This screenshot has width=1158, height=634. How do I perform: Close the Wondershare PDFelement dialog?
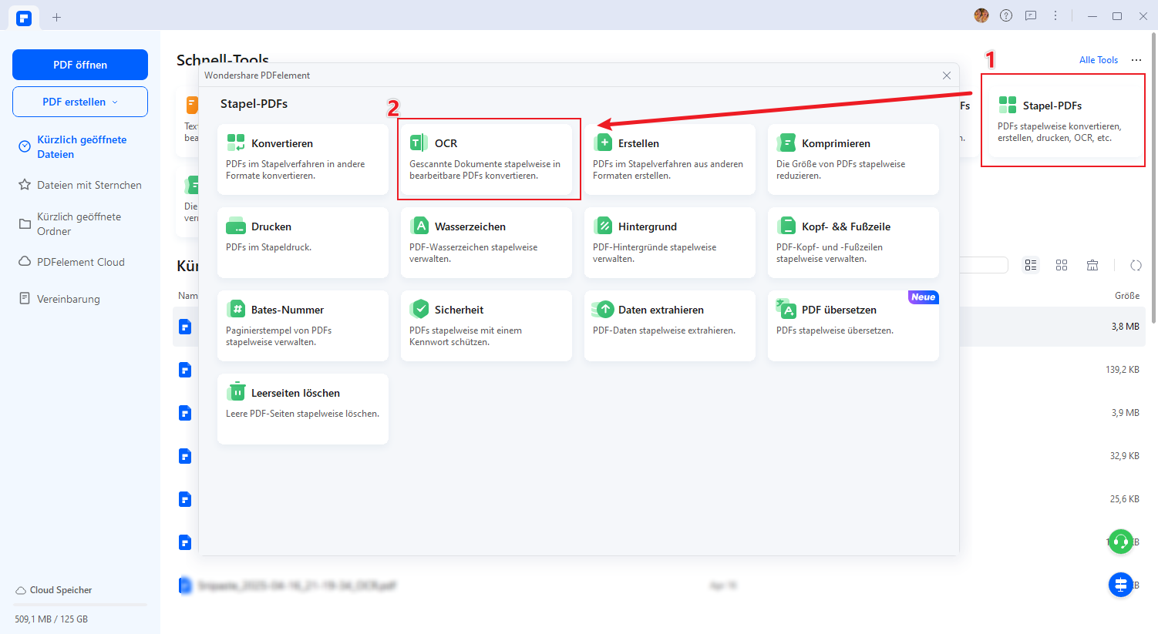tap(947, 75)
